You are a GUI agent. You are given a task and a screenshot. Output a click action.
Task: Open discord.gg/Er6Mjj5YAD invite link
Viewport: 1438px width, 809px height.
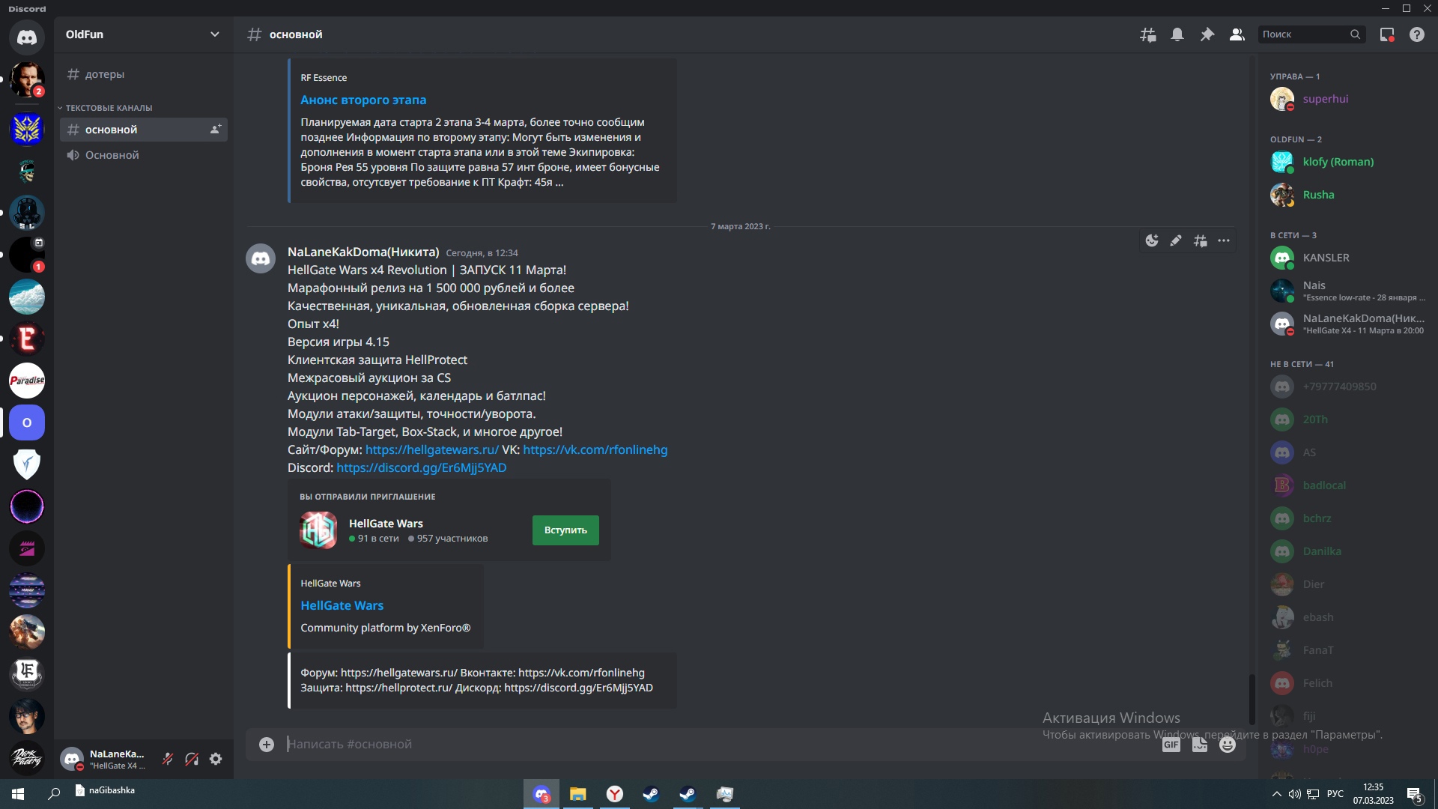pyautogui.click(x=421, y=467)
